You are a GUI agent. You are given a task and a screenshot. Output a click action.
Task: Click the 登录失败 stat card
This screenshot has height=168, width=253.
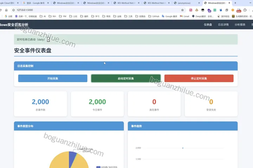(x=211, y=104)
